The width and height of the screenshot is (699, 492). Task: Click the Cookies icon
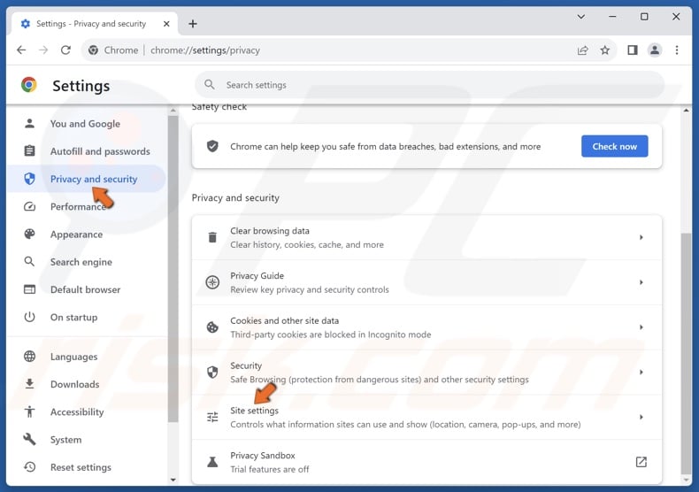212,327
